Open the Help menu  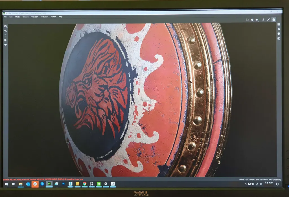pyautogui.click(x=60, y=17)
